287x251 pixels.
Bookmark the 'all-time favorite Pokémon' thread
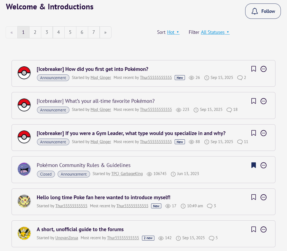coord(254,101)
